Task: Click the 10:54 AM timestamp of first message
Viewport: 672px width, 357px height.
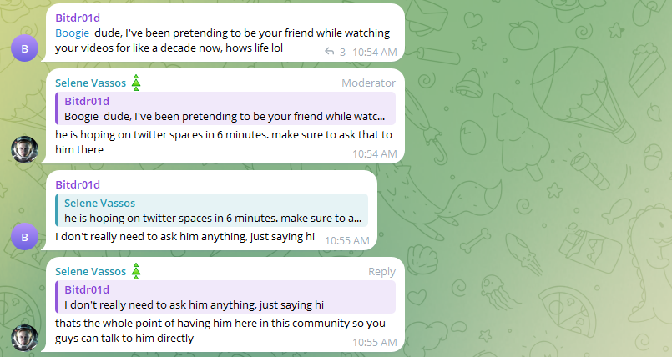Action: pyautogui.click(x=374, y=53)
